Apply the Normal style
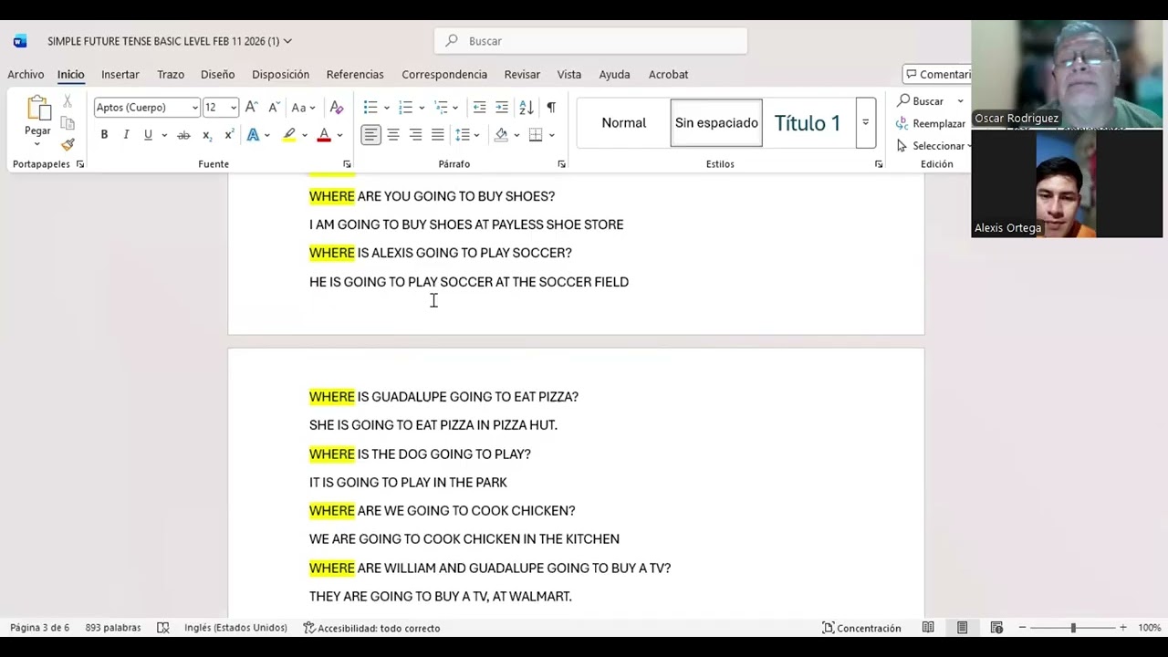 click(623, 122)
